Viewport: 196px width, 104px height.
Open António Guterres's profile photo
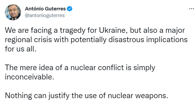pos(13,12)
